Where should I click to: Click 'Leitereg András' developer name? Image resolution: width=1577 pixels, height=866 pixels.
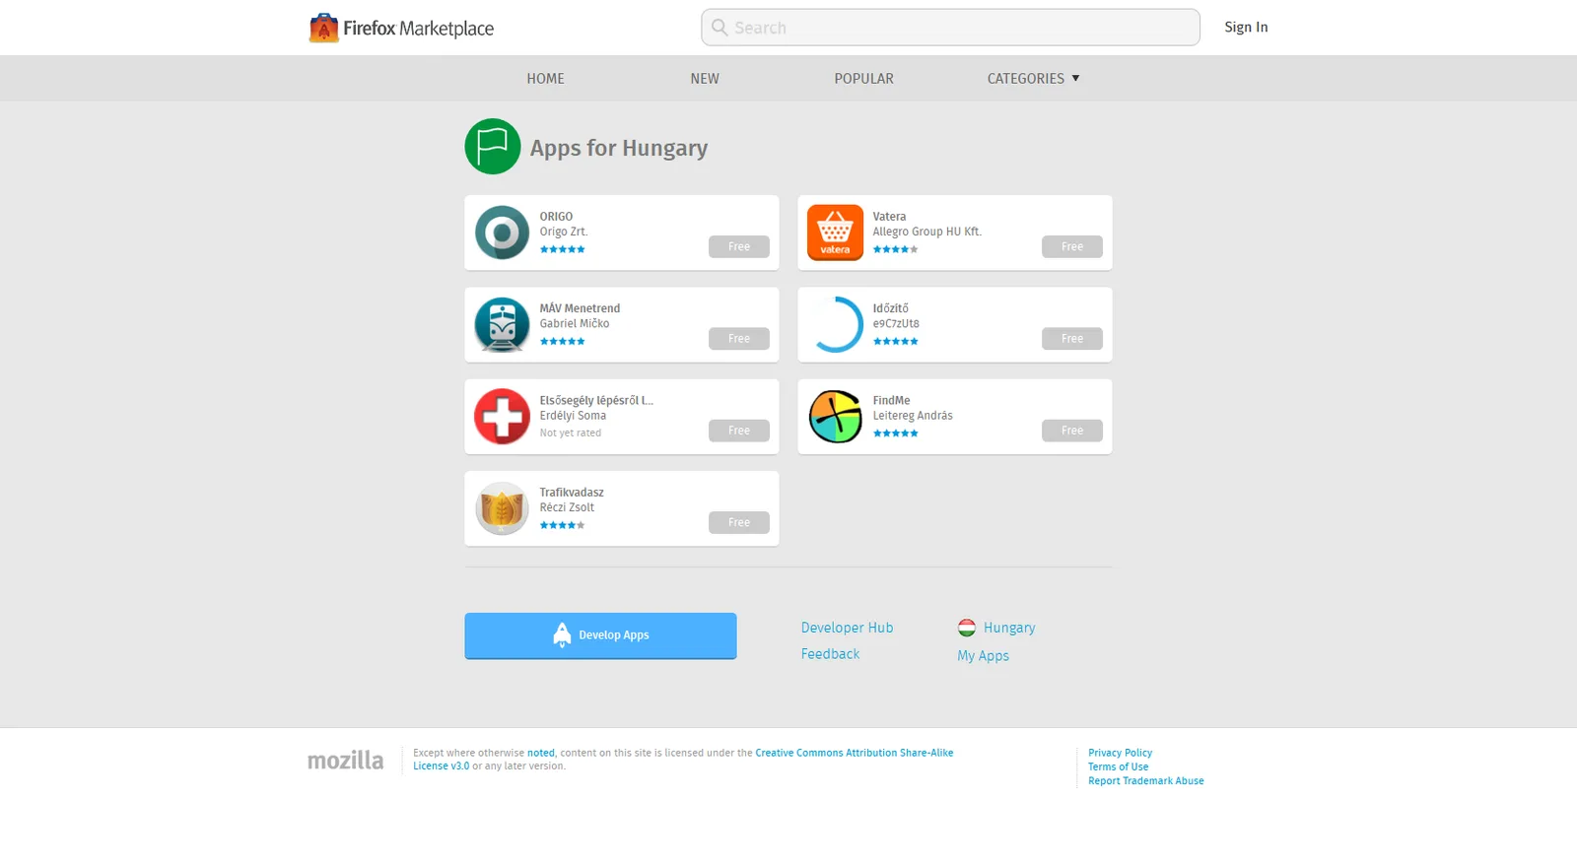coord(913,416)
